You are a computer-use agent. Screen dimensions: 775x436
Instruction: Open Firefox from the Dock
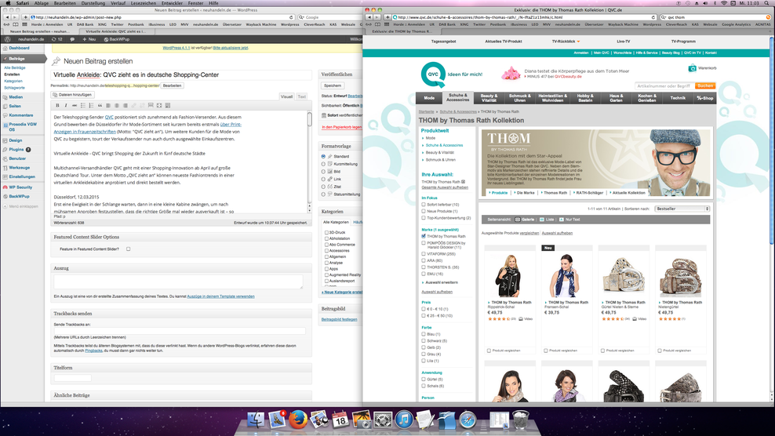(297, 420)
